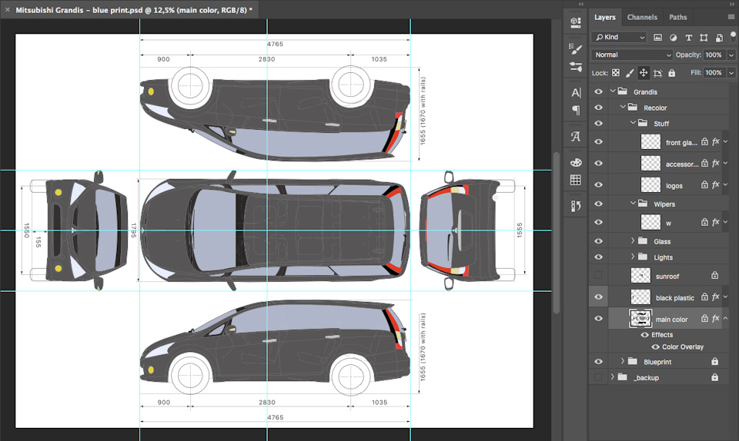Click the fx icon on logos layer
Image resolution: width=739 pixels, height=441 pixels.
click(x=715, y=184)
